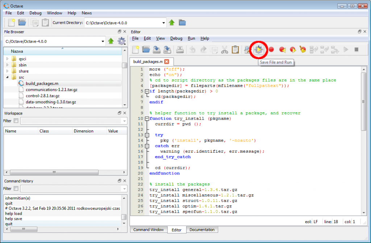Select build_packages.m in File Browser
The width and height of the screenshot is (371, 243).
click(x=42, y=83)
